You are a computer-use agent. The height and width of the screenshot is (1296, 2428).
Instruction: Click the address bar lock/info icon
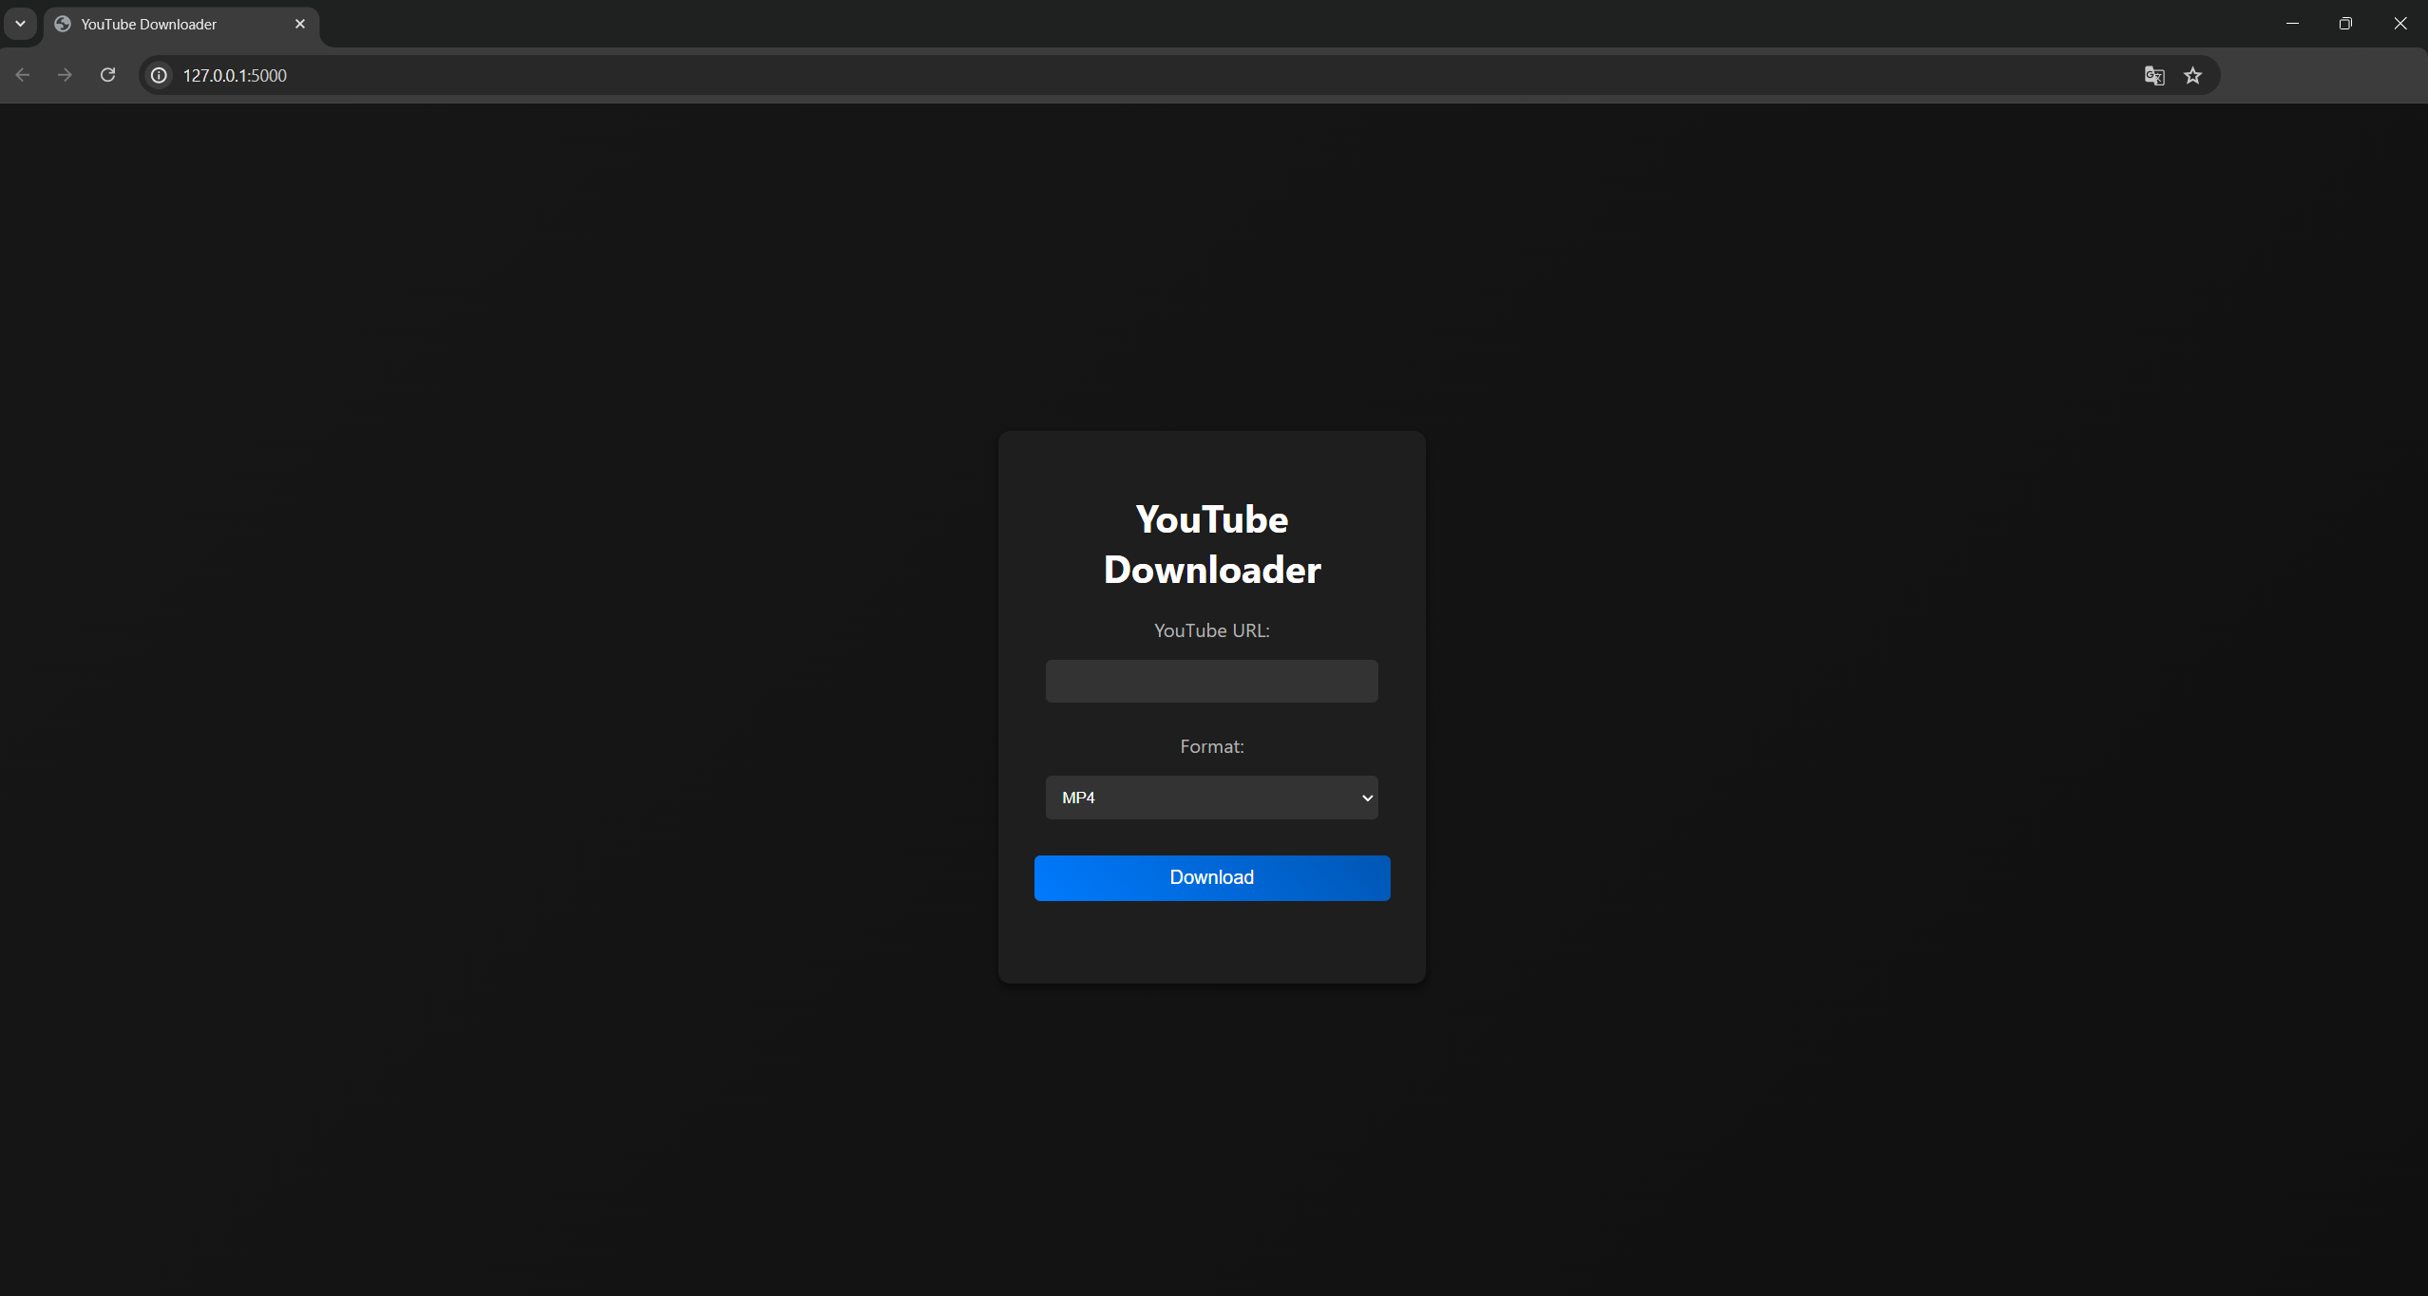coord(161,75)
